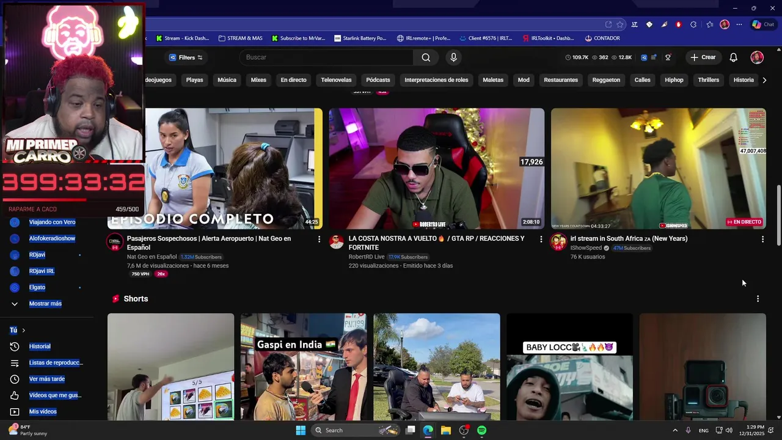Open the browser extensions puzzle icon

[693, 24]
